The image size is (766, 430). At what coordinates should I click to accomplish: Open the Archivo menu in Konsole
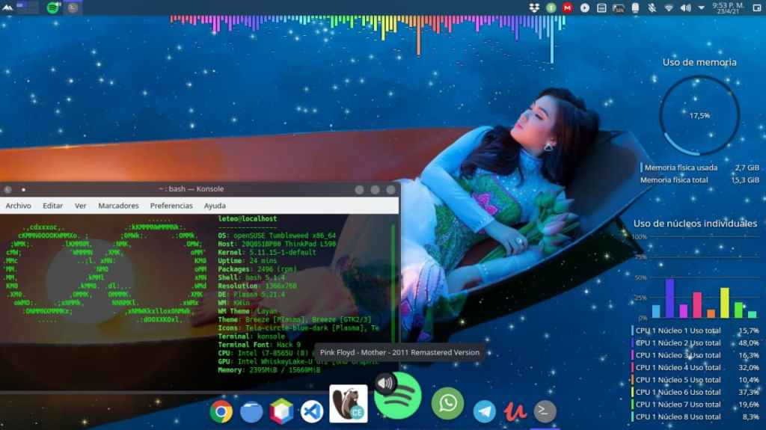tap(19, 206)
